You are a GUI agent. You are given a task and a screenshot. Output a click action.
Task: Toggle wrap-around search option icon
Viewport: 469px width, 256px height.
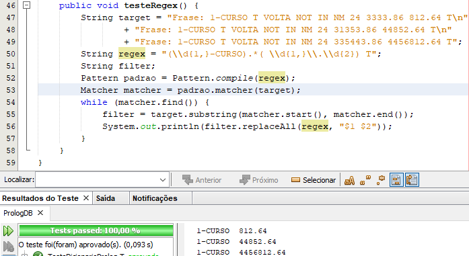(412, 180)
